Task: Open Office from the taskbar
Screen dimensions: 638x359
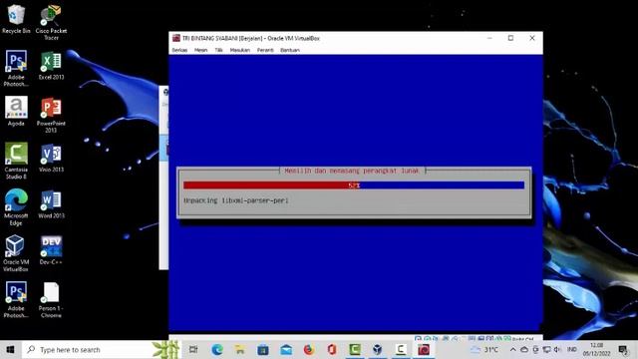Action: pyautogui.click(x=332, y=350)
